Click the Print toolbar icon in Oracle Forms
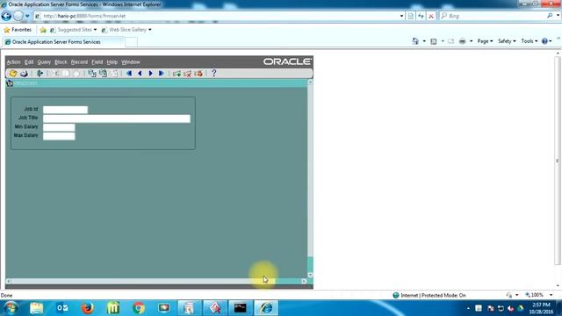The width and height of the screenshot is (562, 316). coord(24,74)
